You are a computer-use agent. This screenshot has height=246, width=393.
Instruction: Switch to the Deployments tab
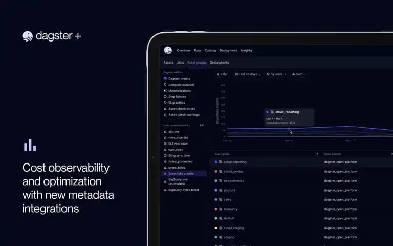click(220, 63)
